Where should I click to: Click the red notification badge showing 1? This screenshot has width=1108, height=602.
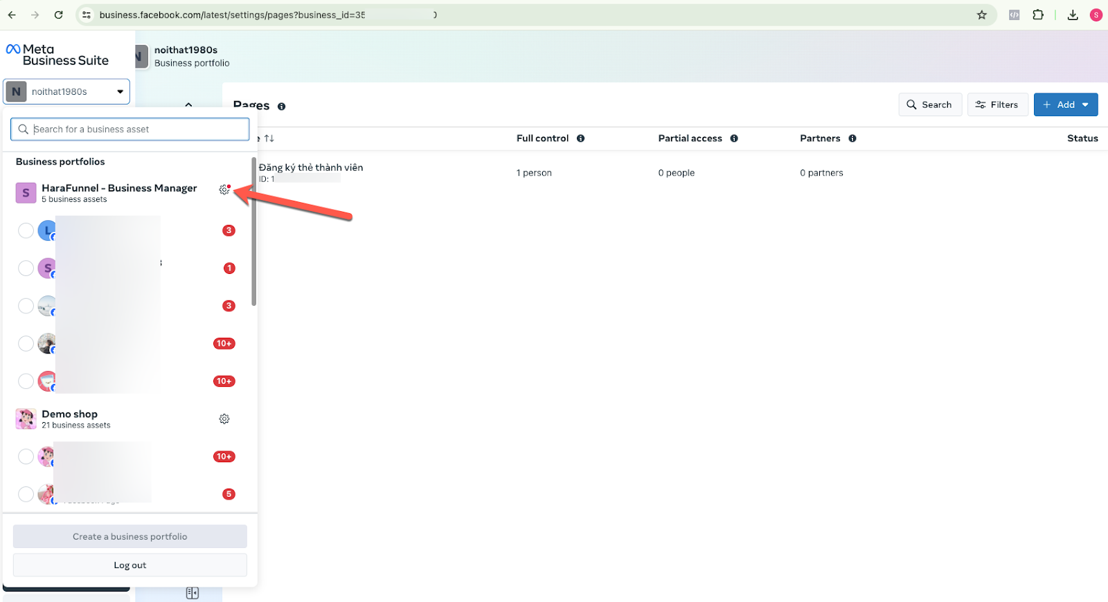[x=229, y=268]
